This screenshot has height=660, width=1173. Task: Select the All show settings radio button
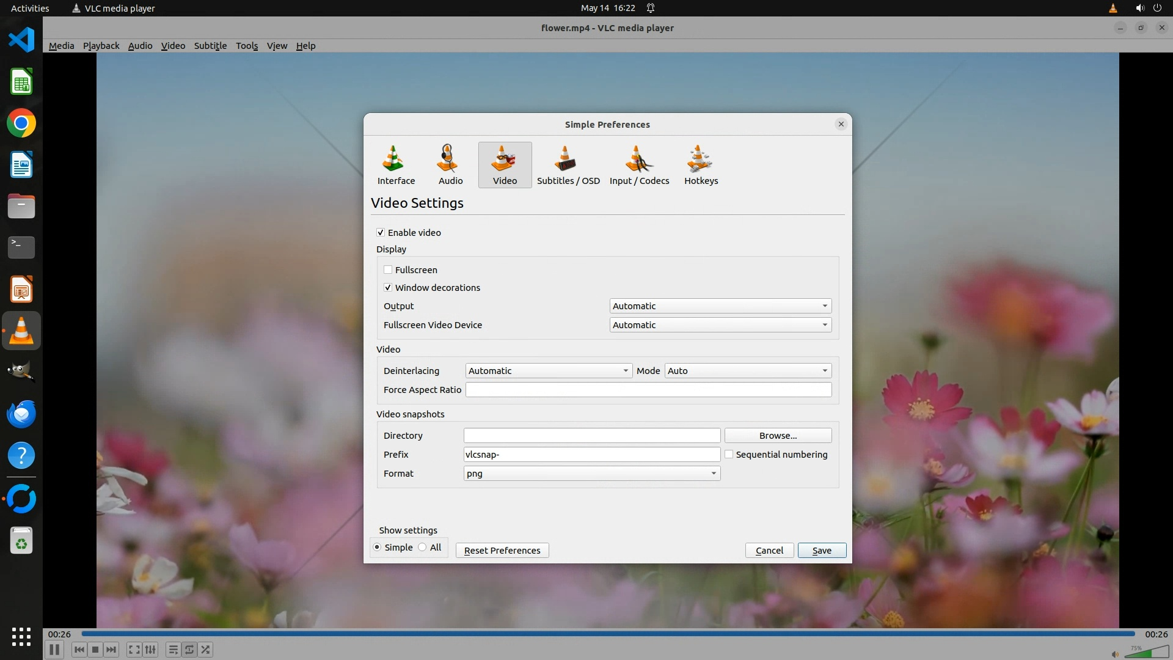(x=422, y=547)
